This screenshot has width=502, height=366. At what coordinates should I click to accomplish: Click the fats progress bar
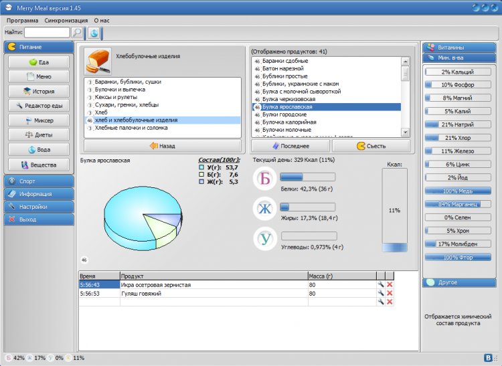click(308, 207)
